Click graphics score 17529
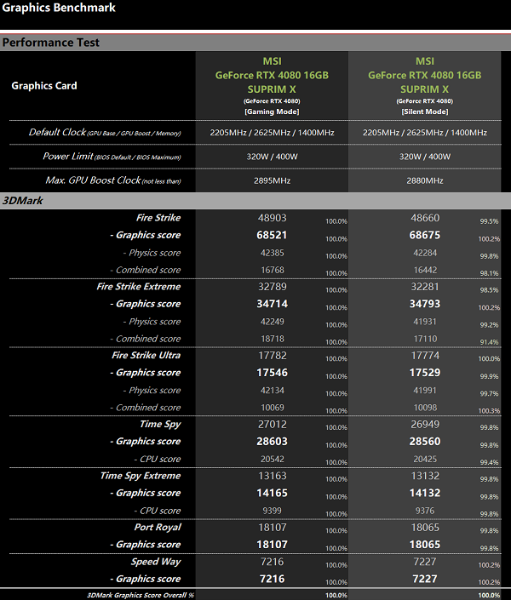 425,373
